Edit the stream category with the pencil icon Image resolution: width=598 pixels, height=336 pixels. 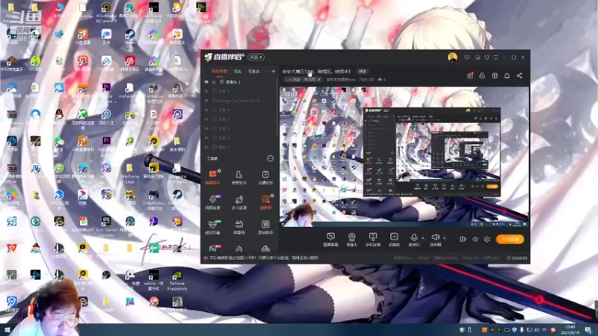coord(319,80)
